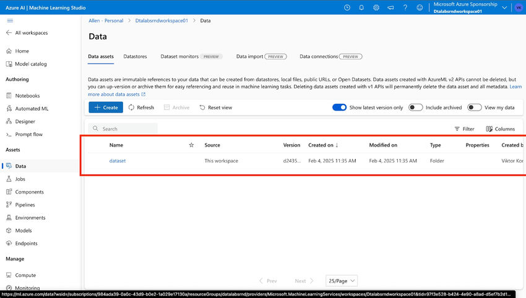526x298 pixels.
Task: Open Models in the sidebar
Action: (19, 231)
